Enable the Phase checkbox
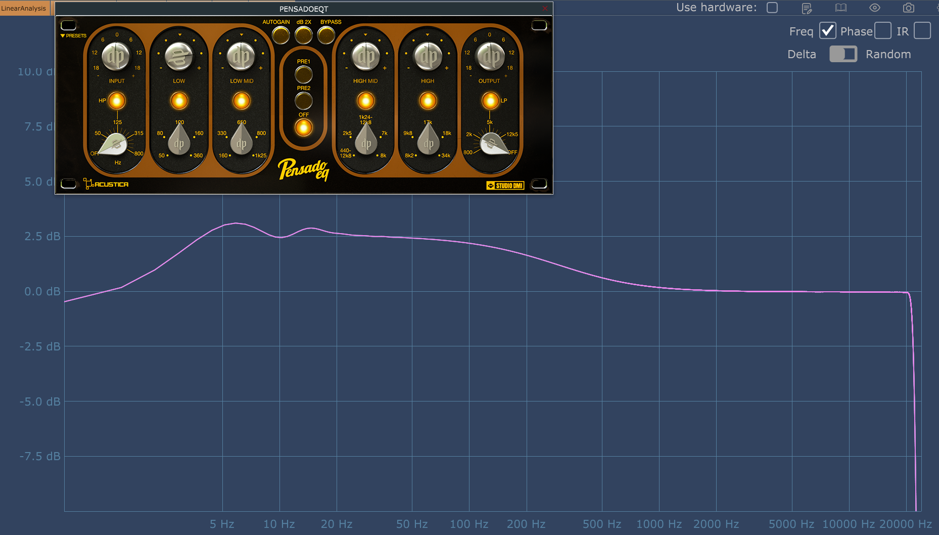 point(883,31)
